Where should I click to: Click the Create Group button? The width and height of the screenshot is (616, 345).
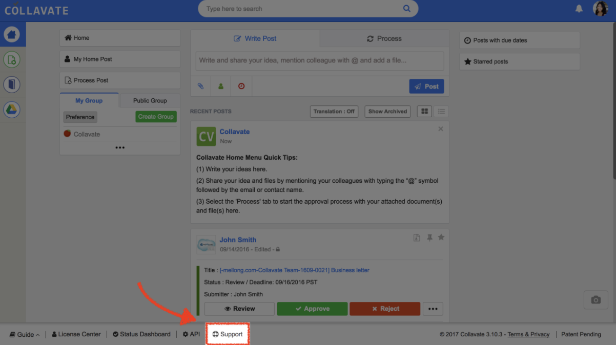156,117
